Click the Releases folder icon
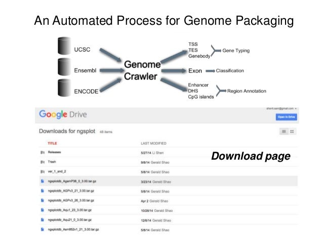The width and height of the screenshot is (323, 242). [42, 152]
